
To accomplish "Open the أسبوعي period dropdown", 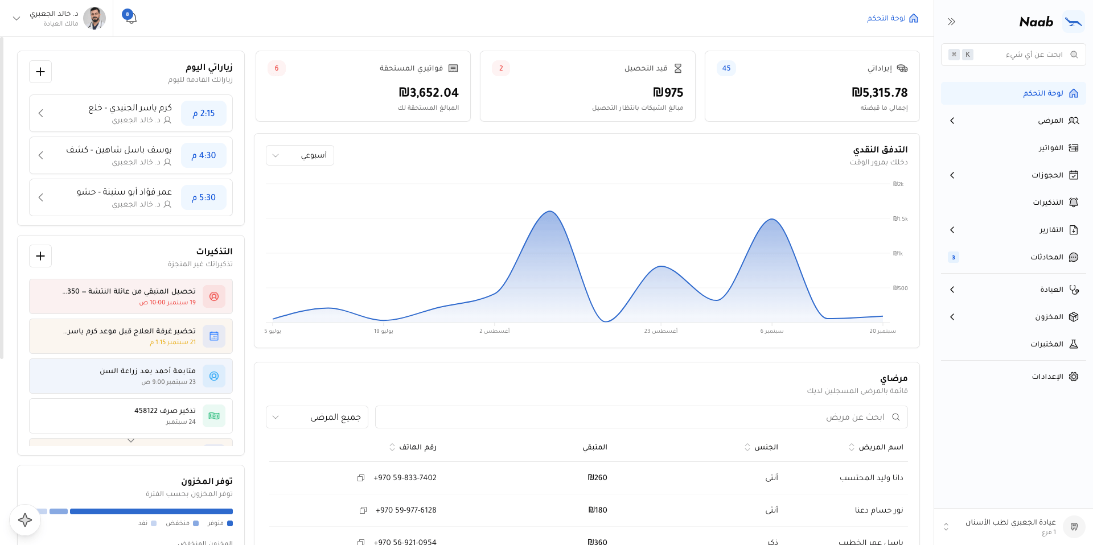I will tap(300, 155).
